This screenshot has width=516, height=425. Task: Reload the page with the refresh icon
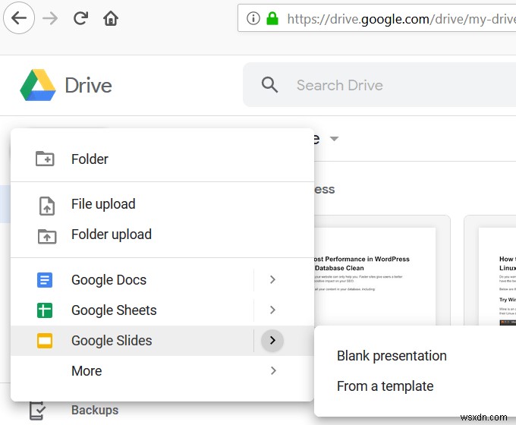pos(80,18)
